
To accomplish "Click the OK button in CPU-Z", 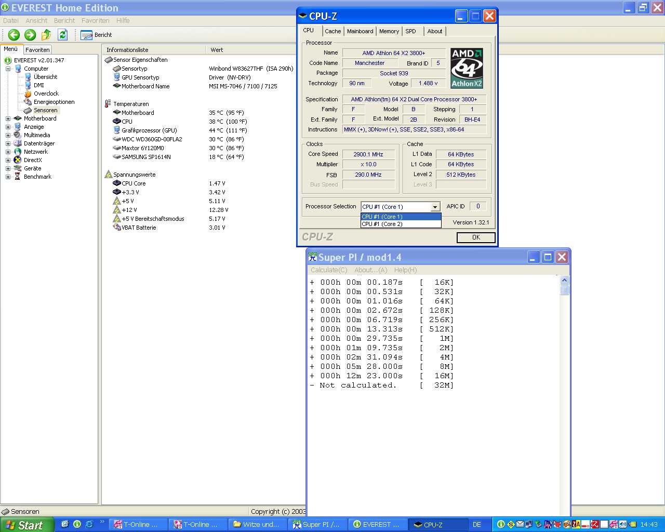I will [x=476, y=237].
